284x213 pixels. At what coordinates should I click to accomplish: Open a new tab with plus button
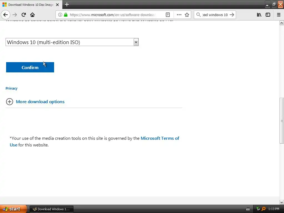[x=67, y=4]
